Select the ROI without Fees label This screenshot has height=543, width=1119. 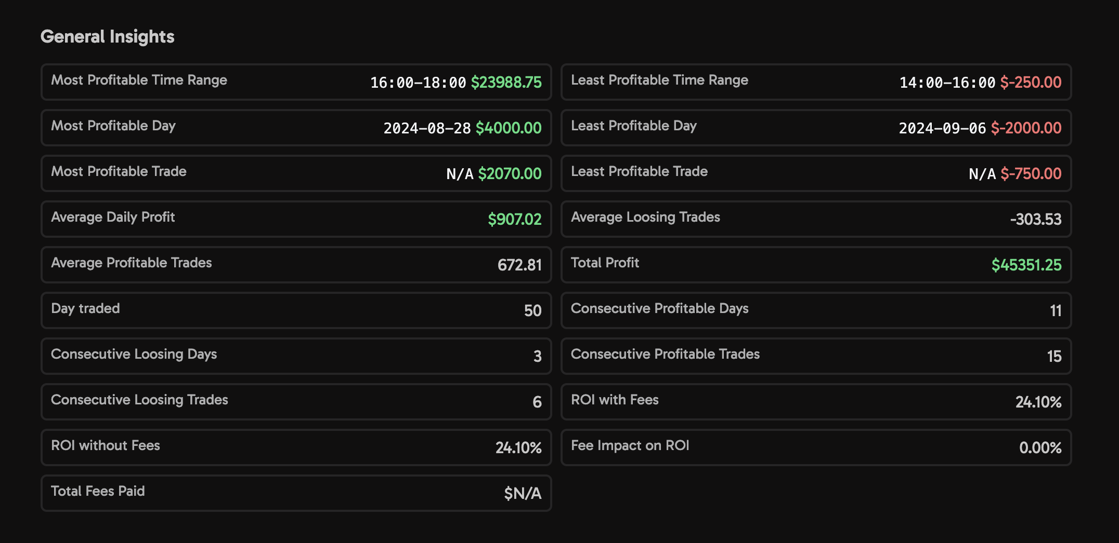coord(106,445)
